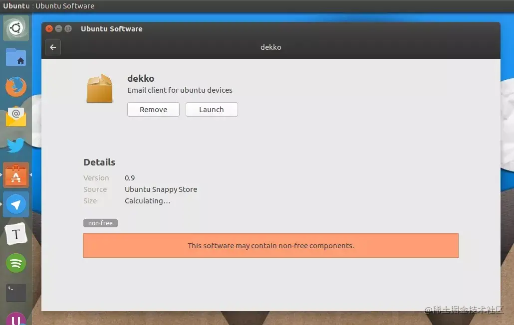Click the non-free components warning banner

click(x=271, y=245)
